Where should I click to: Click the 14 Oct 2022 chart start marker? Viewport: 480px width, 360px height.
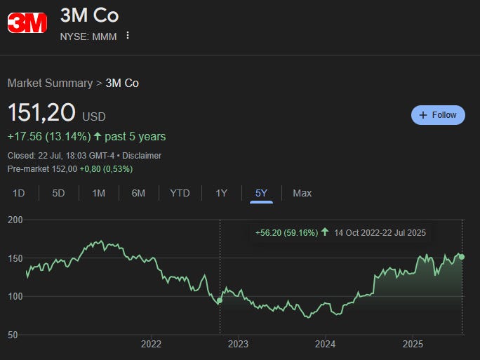pyautogui.click(x=220, y=300)
